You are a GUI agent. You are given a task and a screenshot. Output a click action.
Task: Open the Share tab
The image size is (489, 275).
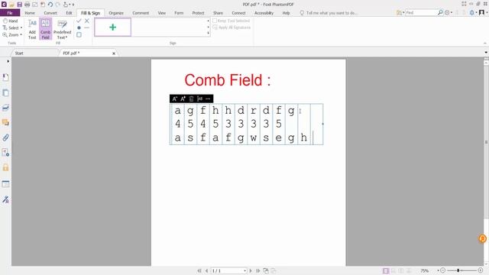(x=218, y=13)
